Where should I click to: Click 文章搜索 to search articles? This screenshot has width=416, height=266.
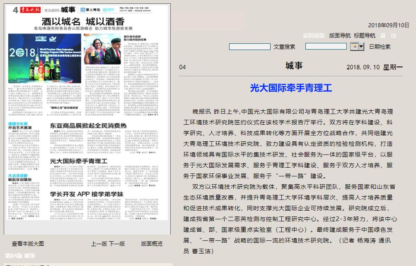[x=284, y=47]
